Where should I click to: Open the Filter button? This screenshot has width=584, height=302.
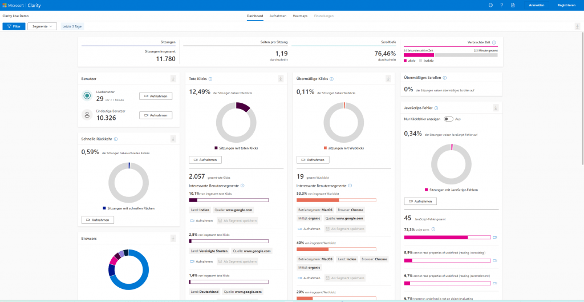click(x=14, y=26)
